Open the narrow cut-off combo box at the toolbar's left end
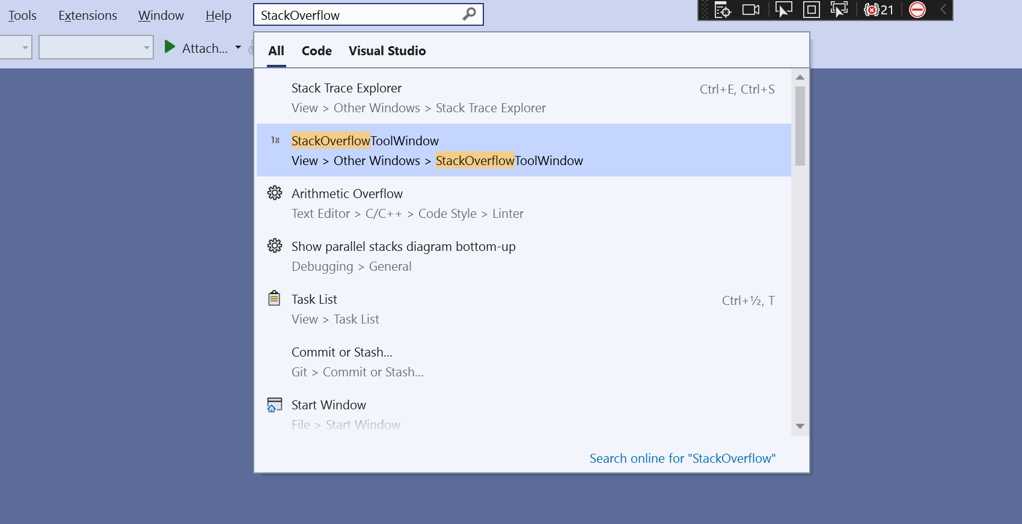The height and width of the screenshot is (524, 1022). (x=16, y=47)
